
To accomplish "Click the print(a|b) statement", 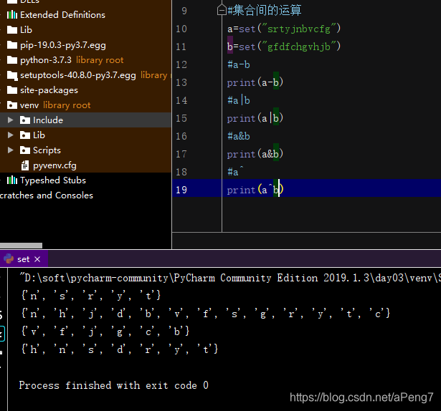I will tap(255, 118).
